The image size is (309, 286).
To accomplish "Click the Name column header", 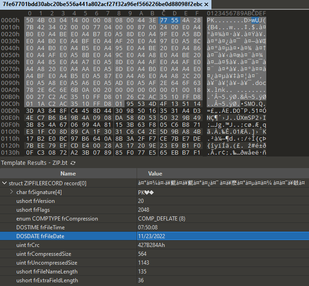I will tap(68, 173).
